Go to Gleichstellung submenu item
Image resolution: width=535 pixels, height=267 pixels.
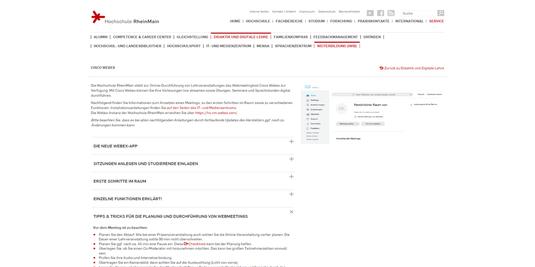click(192, 37)
